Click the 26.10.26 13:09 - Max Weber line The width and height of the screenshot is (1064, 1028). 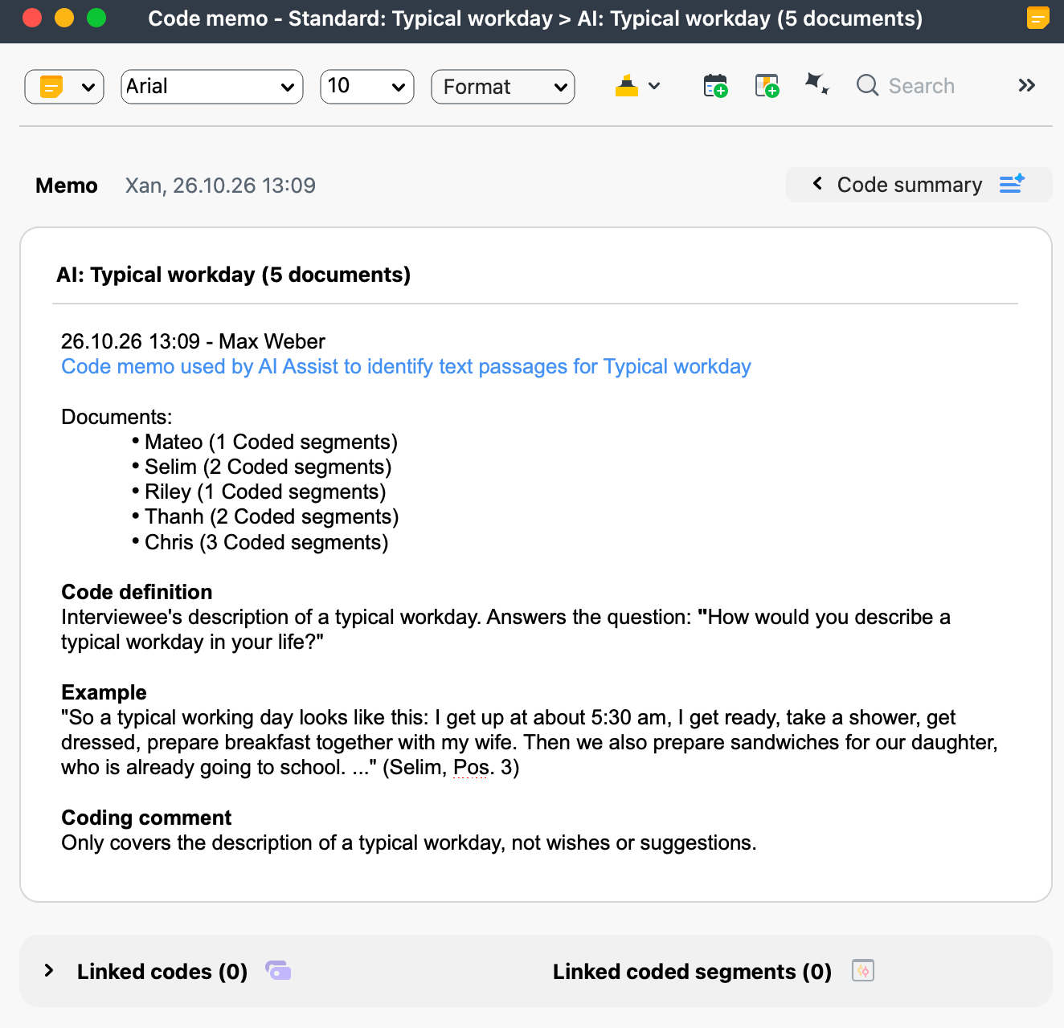pyautogui.click(x=193, y=341)
